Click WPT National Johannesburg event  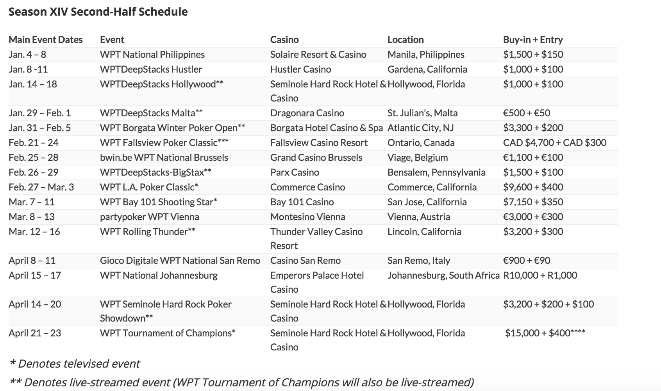[159, 275]
